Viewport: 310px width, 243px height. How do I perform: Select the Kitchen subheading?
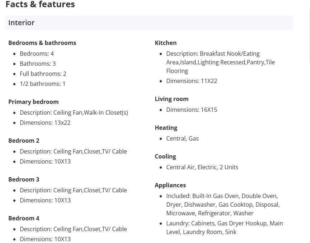tap(165, 43)
